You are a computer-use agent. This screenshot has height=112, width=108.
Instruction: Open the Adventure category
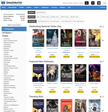(x=7, y=39)
